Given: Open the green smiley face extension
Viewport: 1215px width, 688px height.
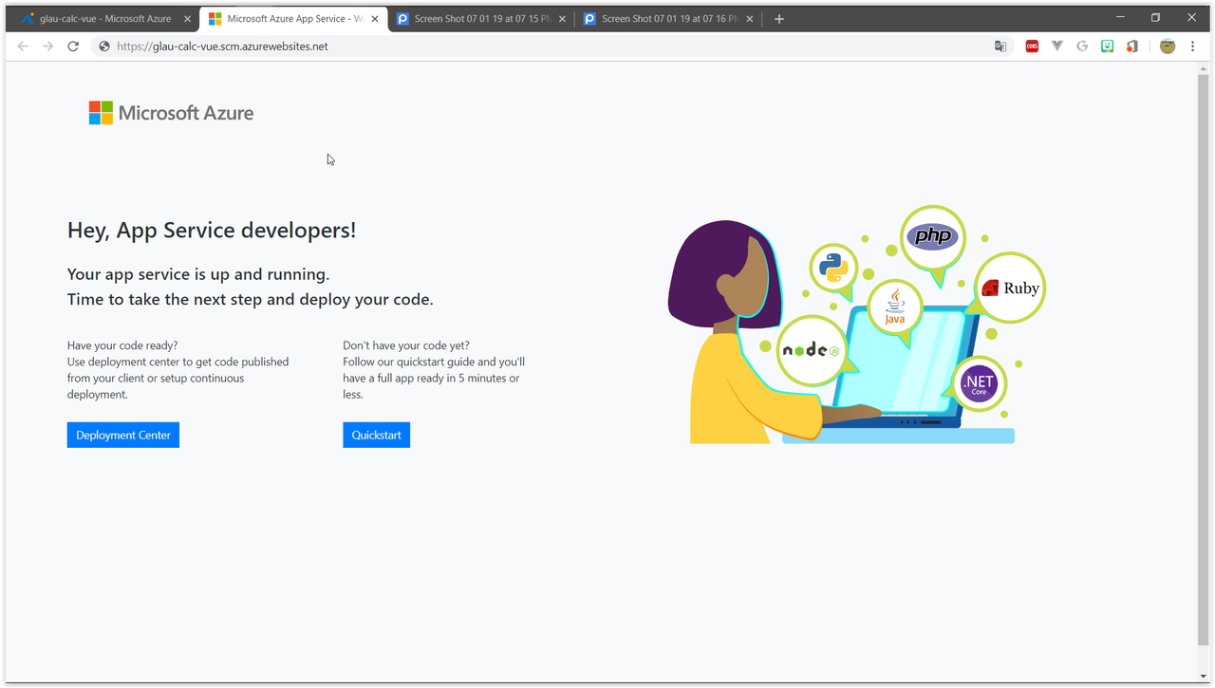Looking at the screenshot, I should (1107, 46).
